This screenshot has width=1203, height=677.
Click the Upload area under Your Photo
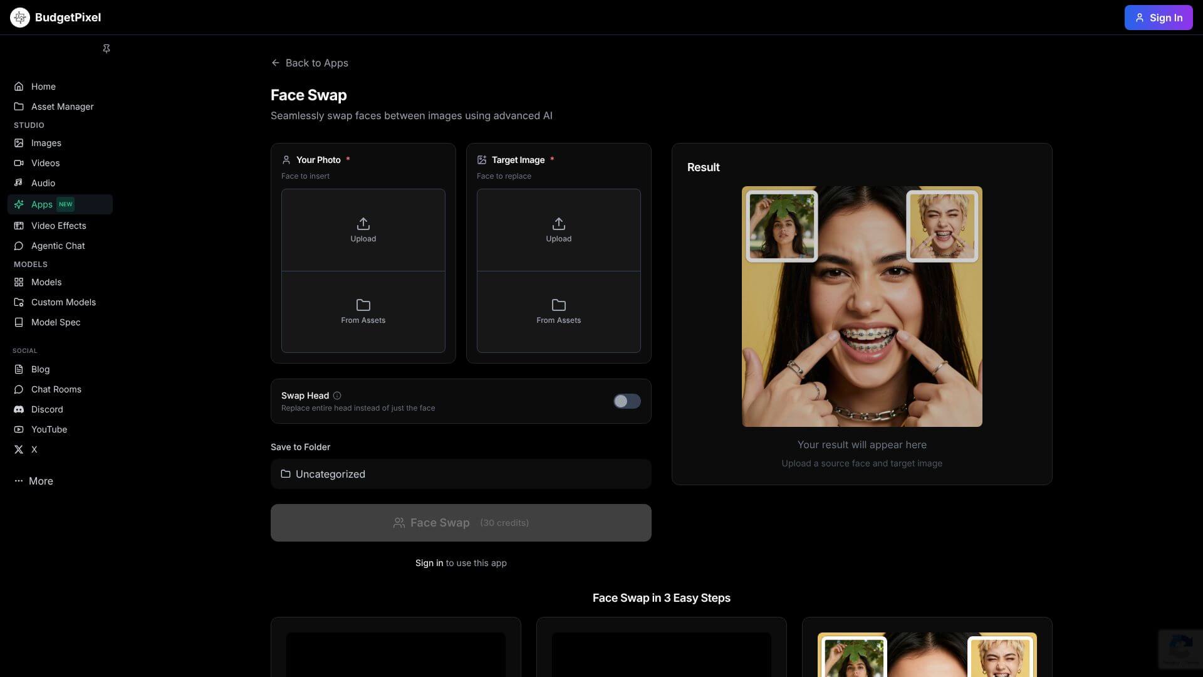click(363, 229)
